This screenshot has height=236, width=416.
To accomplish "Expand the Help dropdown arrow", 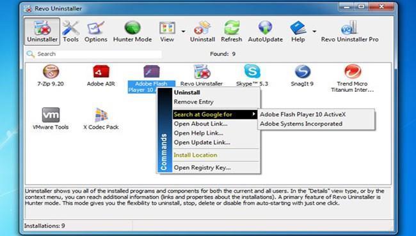I will click(x=314, y=31).
